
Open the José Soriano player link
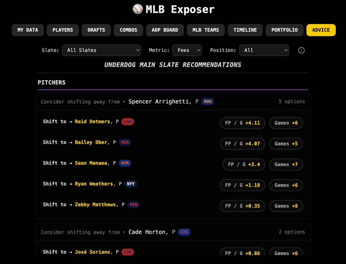tap(92, 252)
